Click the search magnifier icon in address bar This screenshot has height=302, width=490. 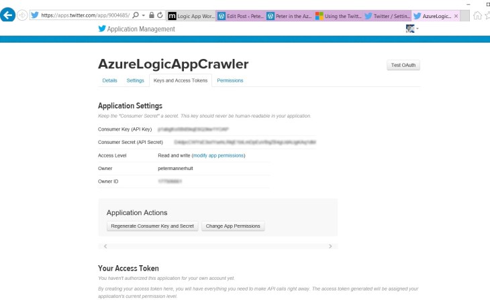(135, 15)
